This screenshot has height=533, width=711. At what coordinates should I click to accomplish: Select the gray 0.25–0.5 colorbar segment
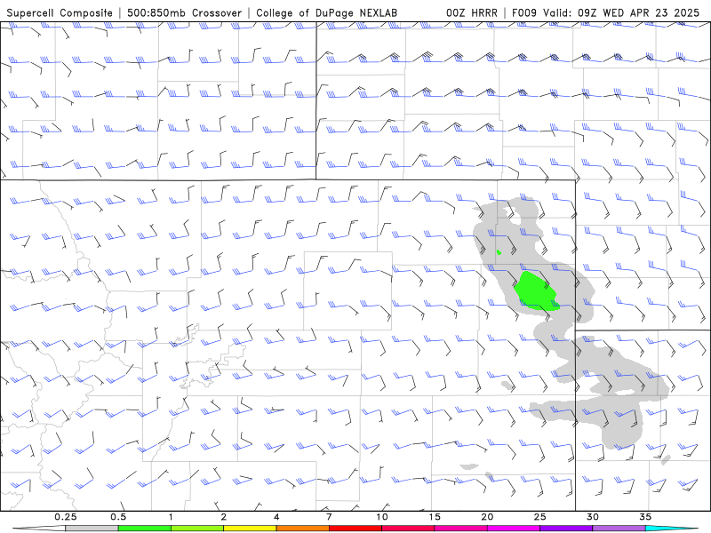[92, 529]
